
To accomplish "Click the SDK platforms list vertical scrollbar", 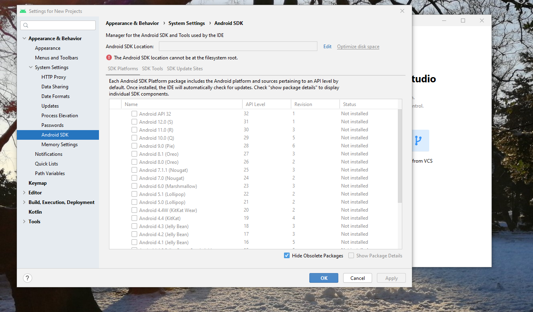I will 400,155.
